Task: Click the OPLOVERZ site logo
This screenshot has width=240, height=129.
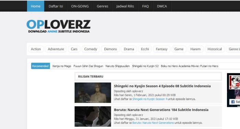Action: click(59, 26)
